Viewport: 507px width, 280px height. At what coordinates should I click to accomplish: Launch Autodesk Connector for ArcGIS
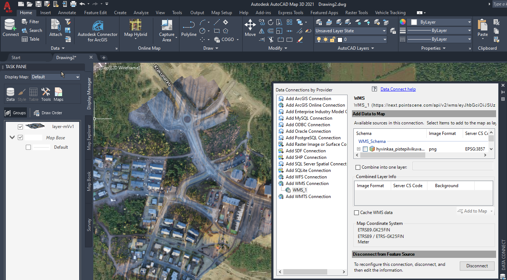point(98,30)
